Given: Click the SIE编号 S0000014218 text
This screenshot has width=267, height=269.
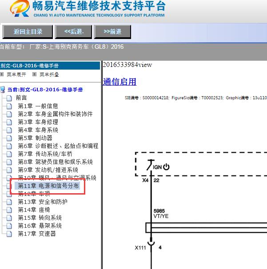Looking at the screenshot, I should [147, 98].
